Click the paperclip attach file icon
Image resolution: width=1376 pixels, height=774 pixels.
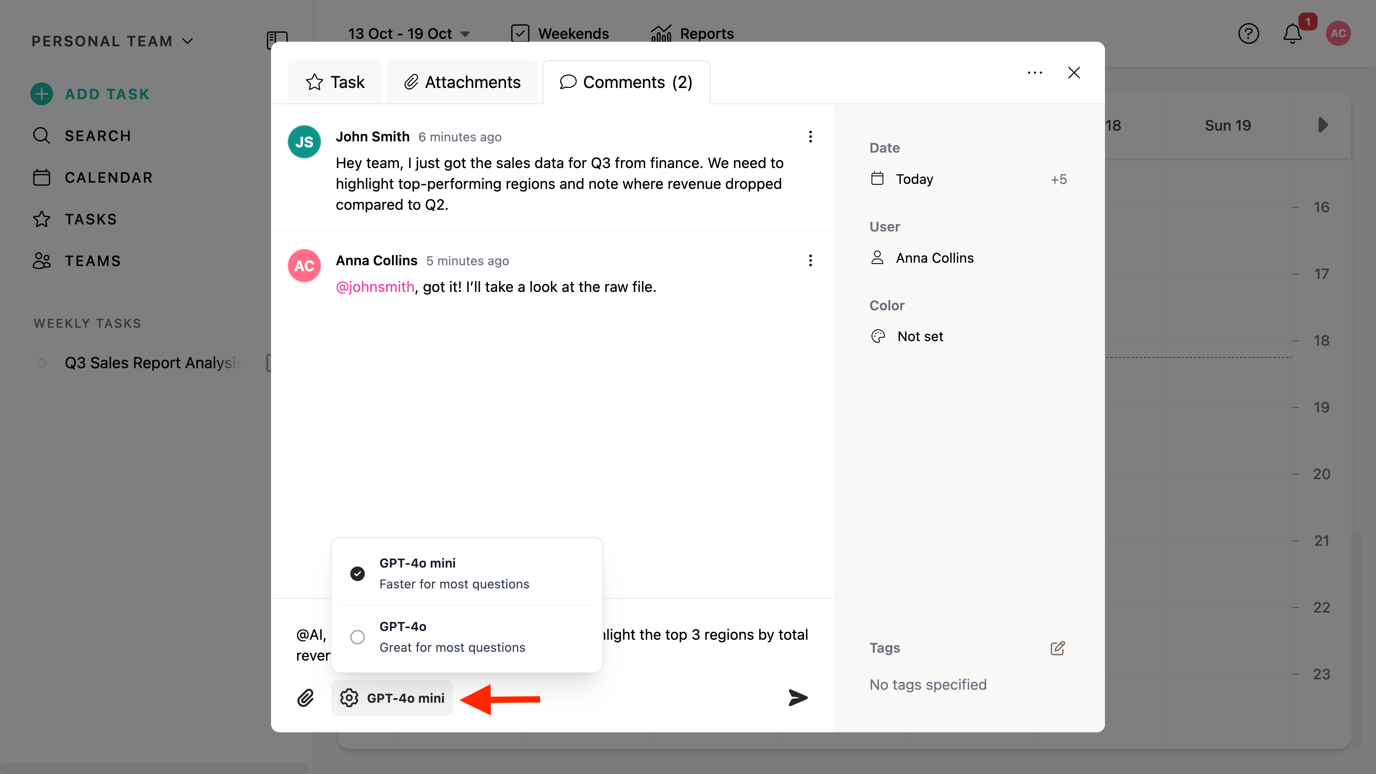306,698
